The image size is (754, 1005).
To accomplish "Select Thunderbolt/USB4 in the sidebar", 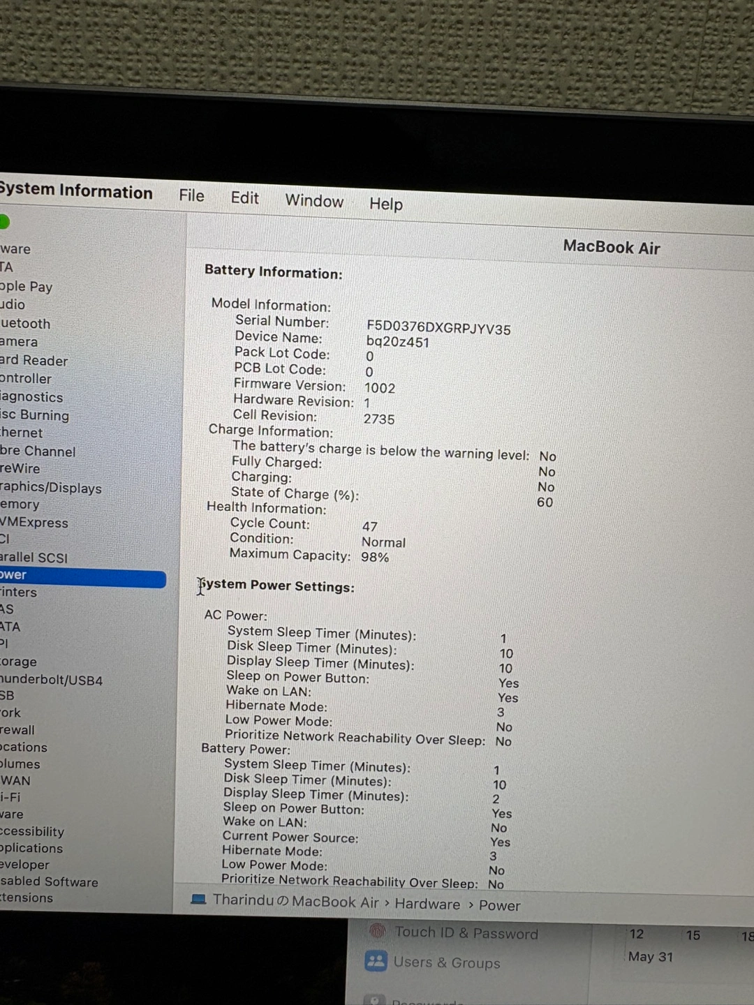I will coord(51,679).
